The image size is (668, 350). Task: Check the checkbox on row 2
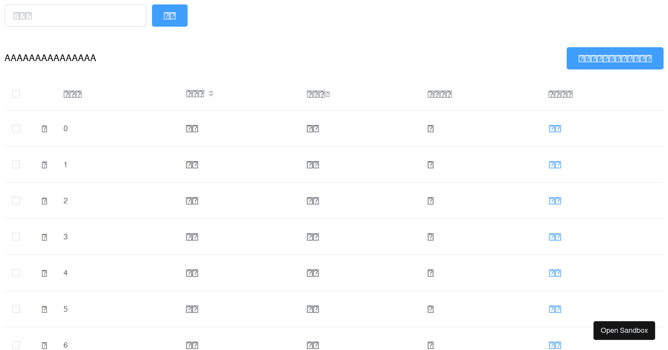click(x=16, y=200)
